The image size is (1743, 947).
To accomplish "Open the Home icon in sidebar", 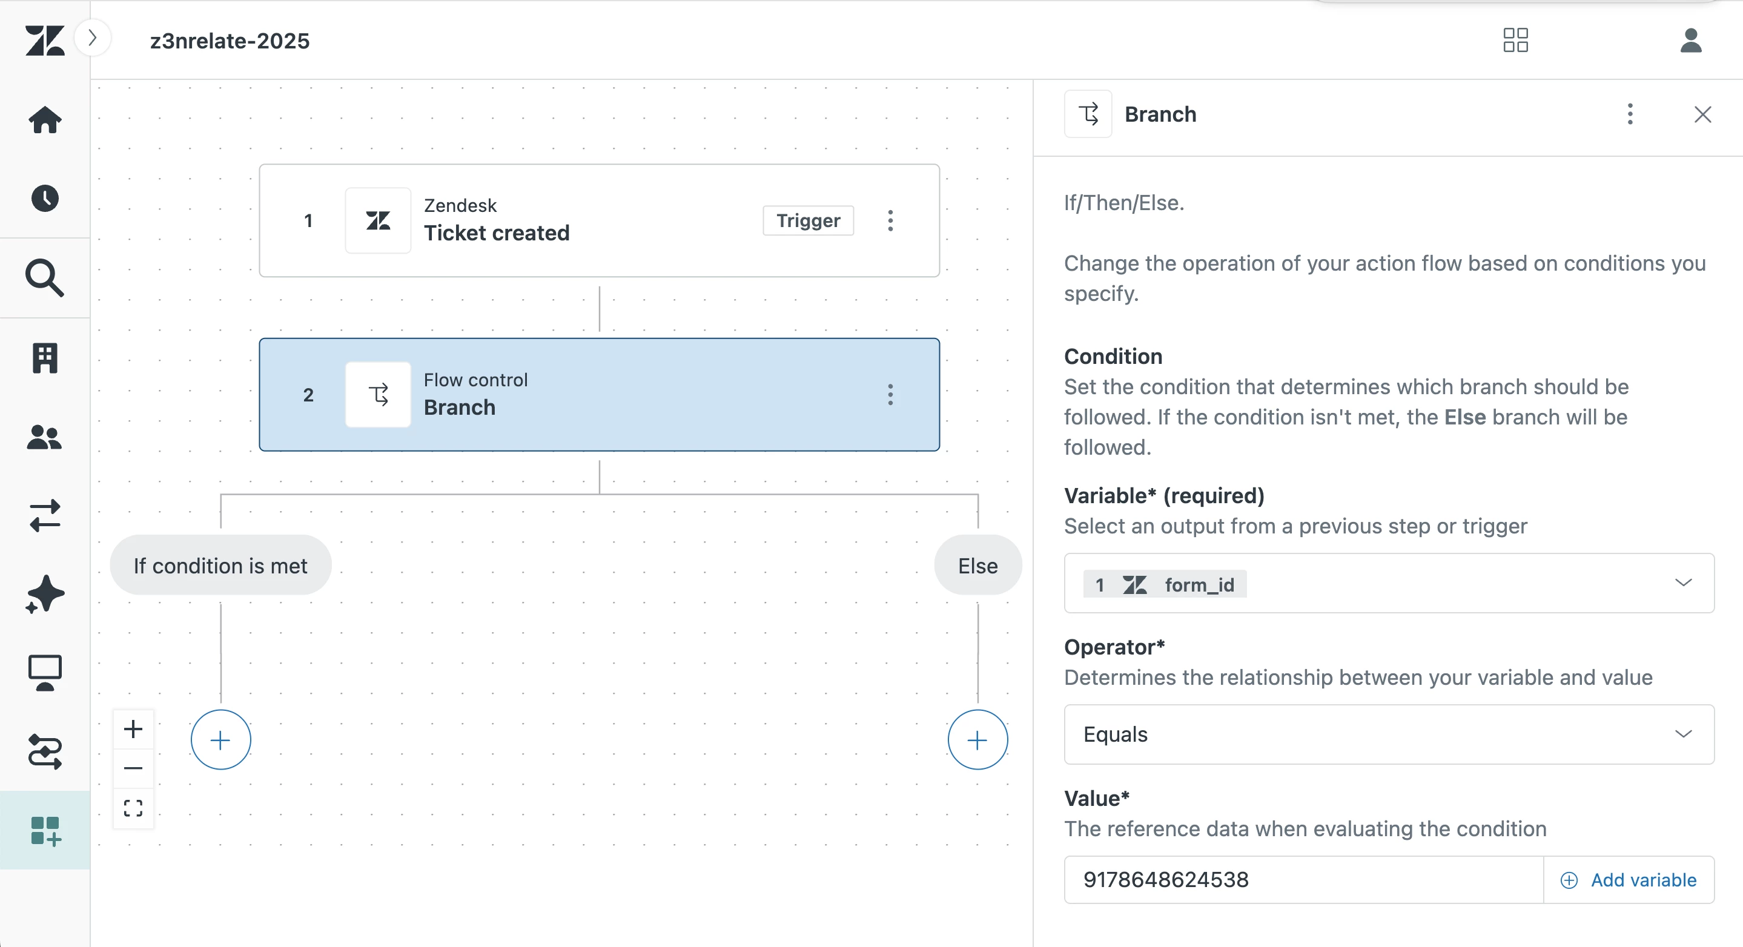I will click(x=45, y=120).
